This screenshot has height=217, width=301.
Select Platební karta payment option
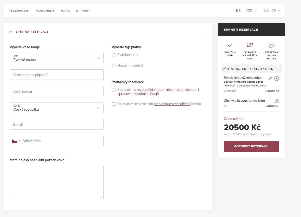coord(114,55)
